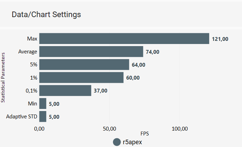242x147 pixels.
Task: Click the 5% percentile bar
Action: 84,65
